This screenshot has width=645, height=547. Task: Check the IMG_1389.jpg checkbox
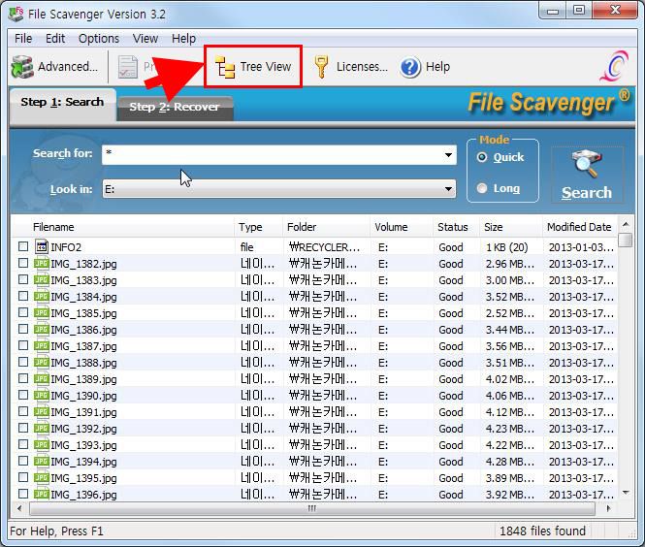[23, 378]
